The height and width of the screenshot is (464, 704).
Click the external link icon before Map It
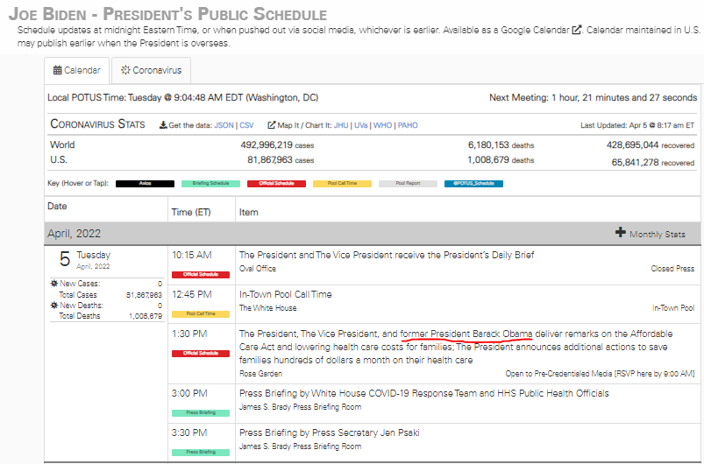[x=271, y=125]
